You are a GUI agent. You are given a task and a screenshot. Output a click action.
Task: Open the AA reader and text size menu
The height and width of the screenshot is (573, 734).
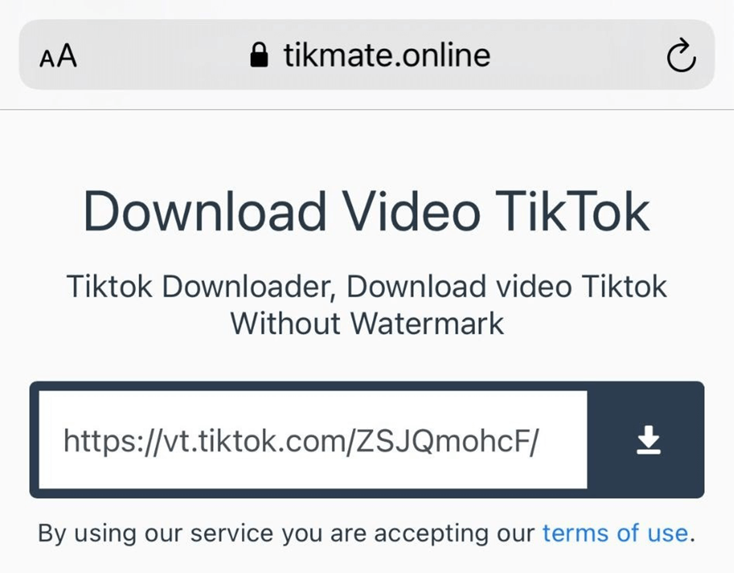click(x=58, y=56)
